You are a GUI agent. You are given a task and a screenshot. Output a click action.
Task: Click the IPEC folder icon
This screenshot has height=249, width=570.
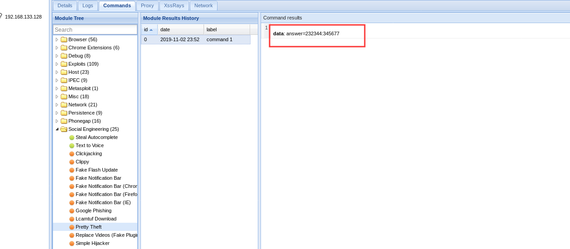64,80
